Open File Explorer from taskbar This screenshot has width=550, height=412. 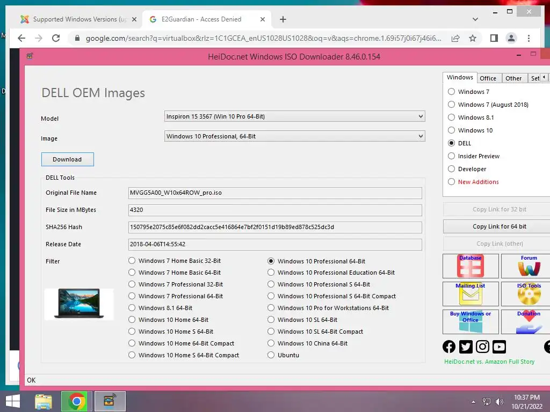pos(44,401)
